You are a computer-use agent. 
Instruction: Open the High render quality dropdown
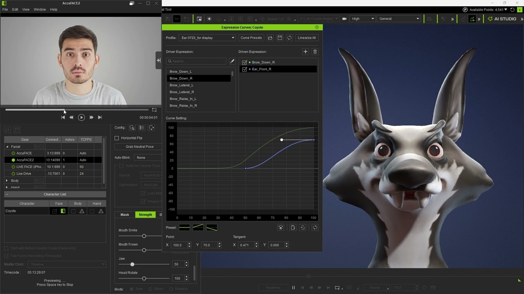coord(362,19)
